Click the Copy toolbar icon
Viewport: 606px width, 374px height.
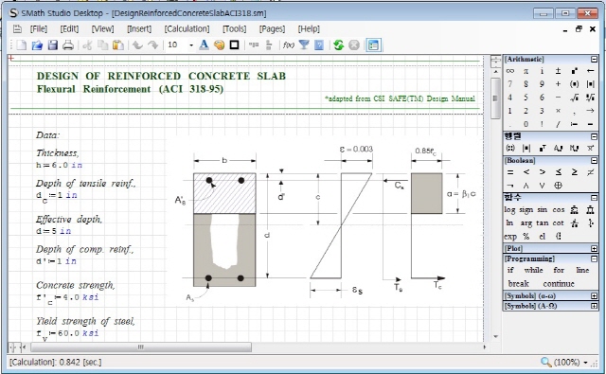(x=102, y=45)
